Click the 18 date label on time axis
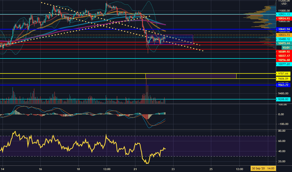 [78, 169]
